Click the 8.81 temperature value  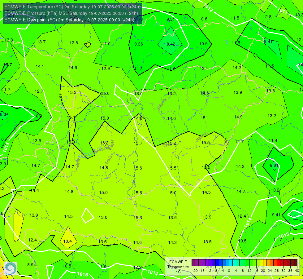[274, 165]
